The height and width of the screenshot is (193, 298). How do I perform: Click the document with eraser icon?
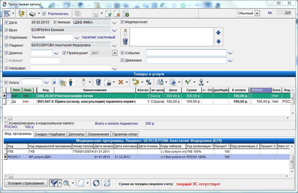pos(173,82)
